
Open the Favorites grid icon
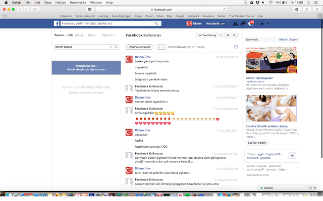click(5, 16)
